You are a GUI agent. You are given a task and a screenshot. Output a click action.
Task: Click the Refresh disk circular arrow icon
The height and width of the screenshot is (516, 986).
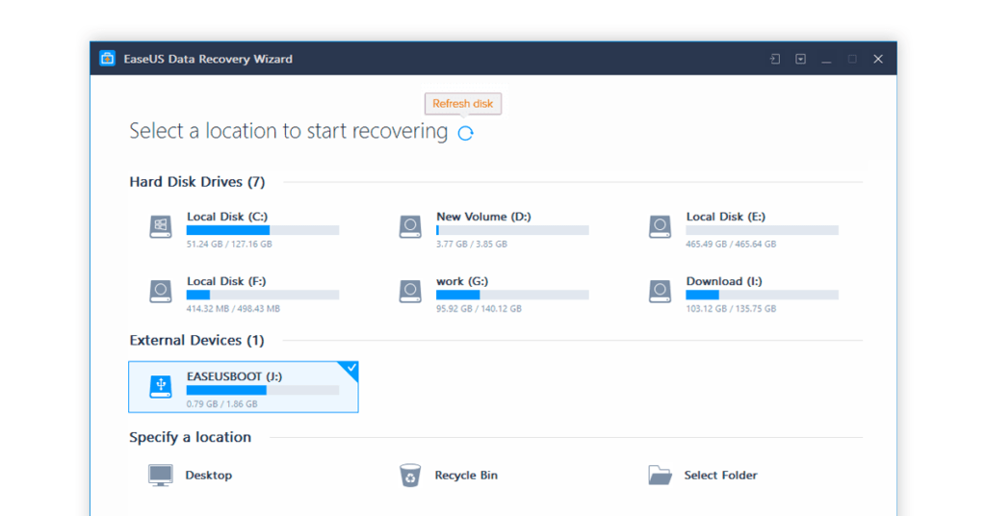pos(465,134)
